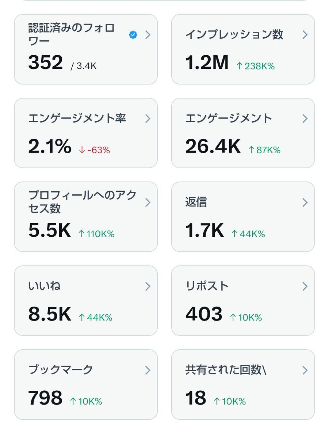Viewport: 329px width, 439px height.
Task: Expand the 認証済みのフォロワー card chevron
Action: [148, 35]
